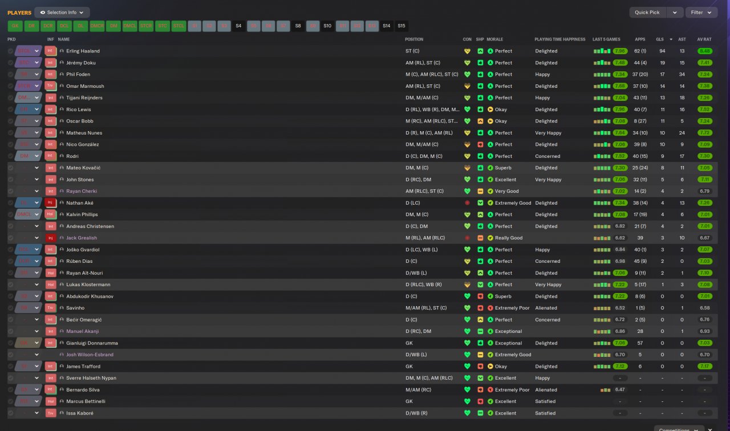Click the morale icon for Bećir Omeragić

tap(490, 320)
